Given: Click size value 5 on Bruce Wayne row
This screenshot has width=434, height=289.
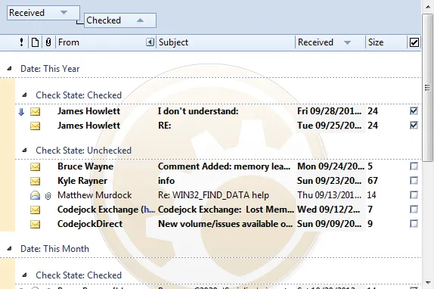Looking at the screenshot, I should point(370,166).
